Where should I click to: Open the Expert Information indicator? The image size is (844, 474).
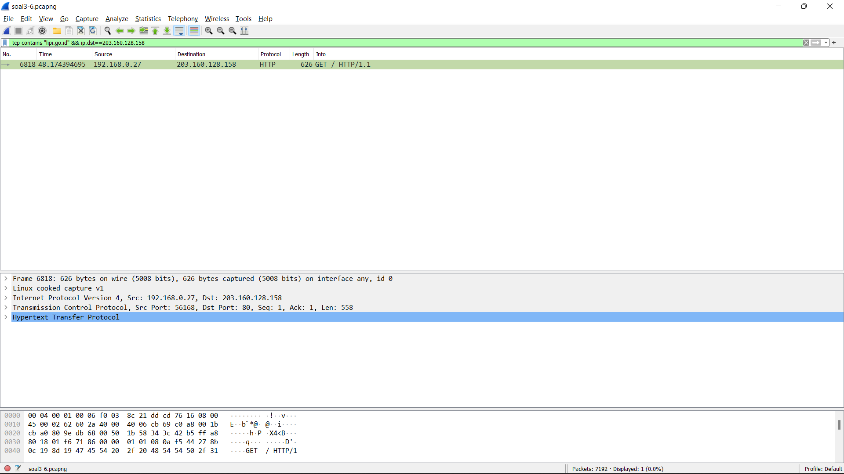[x=7, y=469]
